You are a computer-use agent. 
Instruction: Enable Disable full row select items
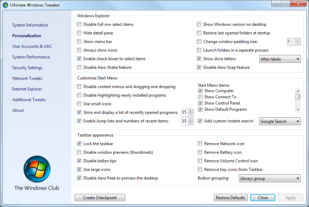click(79, 24)
